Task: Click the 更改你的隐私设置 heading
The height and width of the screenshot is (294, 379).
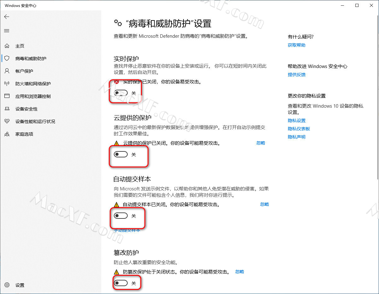Action: click(306, 96)
